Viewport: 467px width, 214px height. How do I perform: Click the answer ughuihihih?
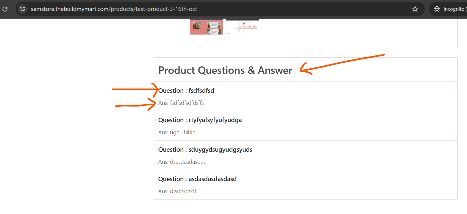[177, 132]
